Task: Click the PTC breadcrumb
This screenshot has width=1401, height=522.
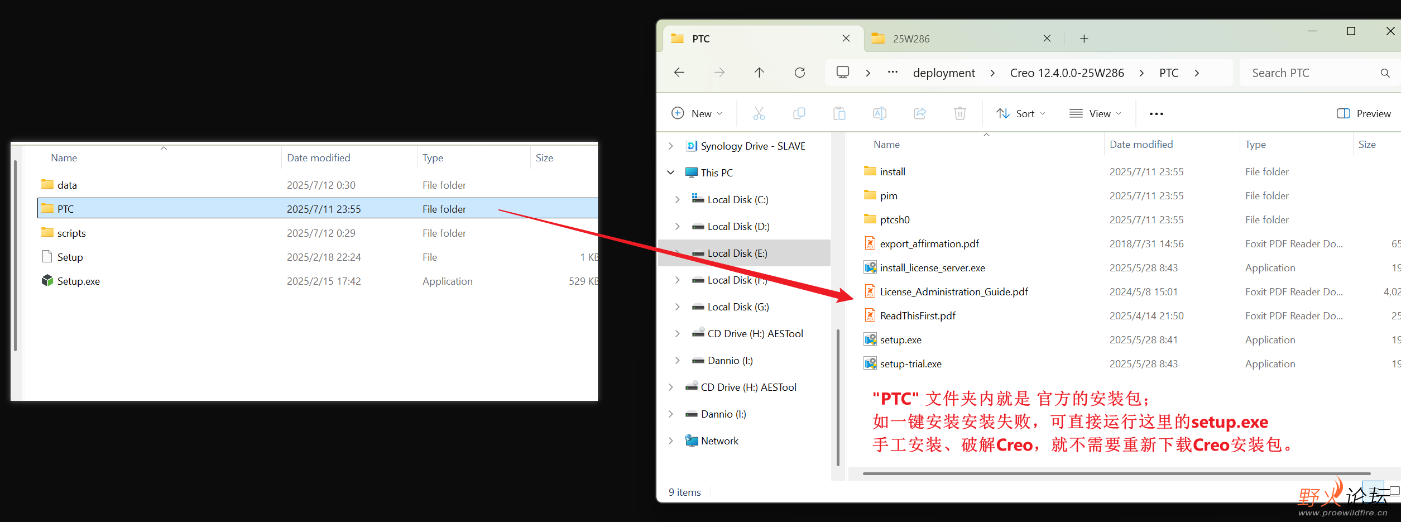Action: pyautogui.click(x=1169, y=73)
